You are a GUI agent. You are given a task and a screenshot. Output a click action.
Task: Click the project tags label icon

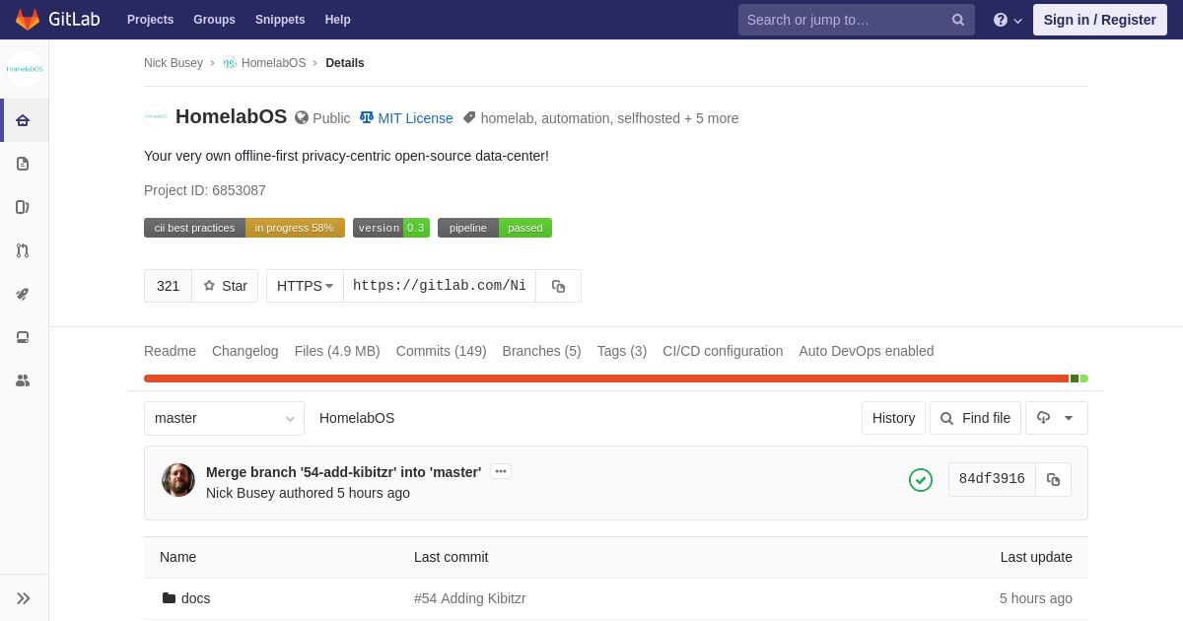[469, 117]
